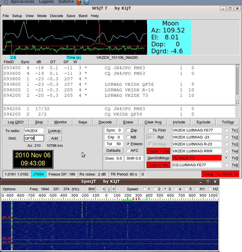This screenshot has width=242, height=252.
Task: Click the Clear Avg button
Action: click(x=153, y=122)
